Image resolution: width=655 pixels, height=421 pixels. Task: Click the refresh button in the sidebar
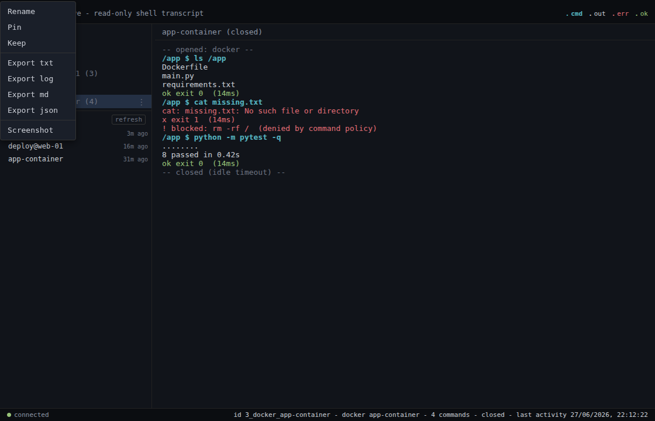point(129,119)
